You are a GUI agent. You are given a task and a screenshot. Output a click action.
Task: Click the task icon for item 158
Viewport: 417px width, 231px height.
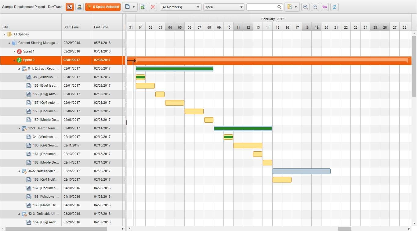(29, 111)
